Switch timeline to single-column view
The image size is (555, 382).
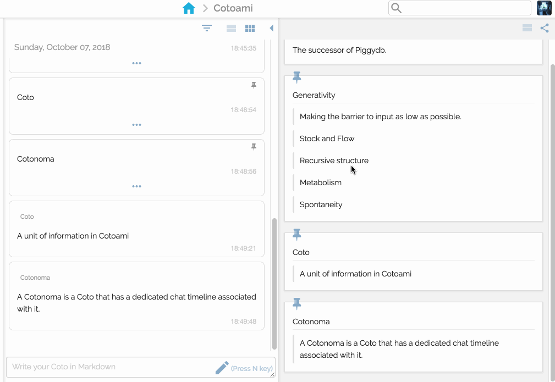pyautogui.click(x=232, y=28)
